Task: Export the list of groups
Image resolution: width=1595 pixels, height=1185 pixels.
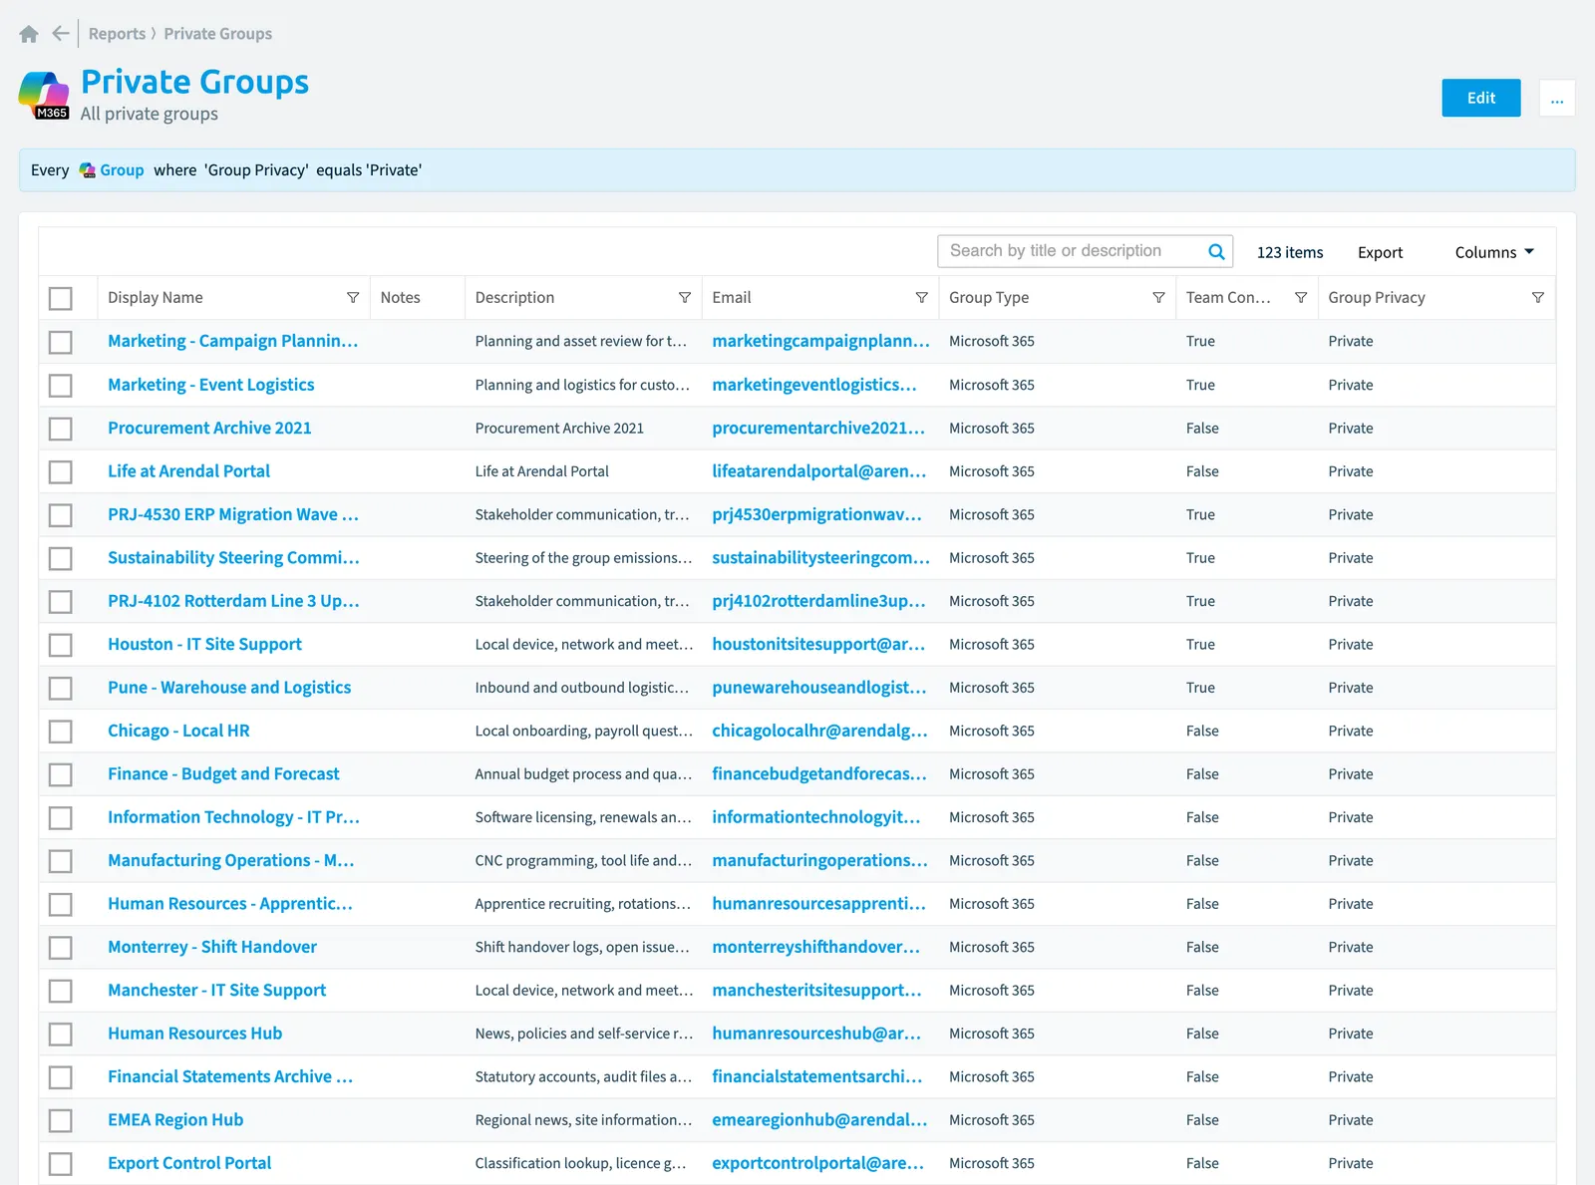Action: coord(1380,252)
